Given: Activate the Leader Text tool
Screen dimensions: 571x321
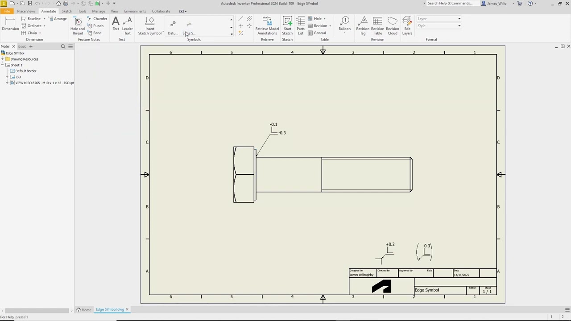Looking at the screenshot, I should coord(128,26).
